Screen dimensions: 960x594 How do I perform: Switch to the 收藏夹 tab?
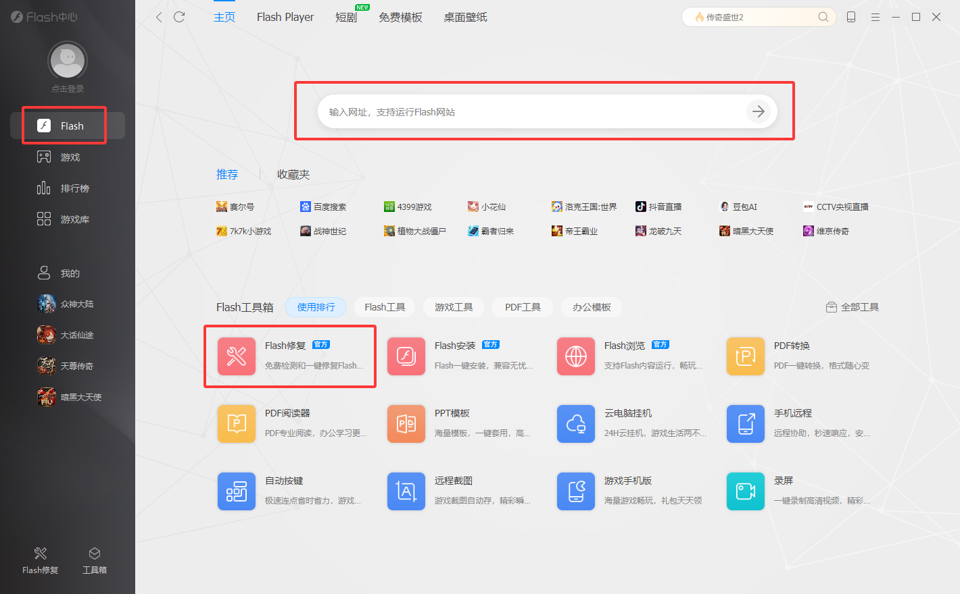point(293,174)
